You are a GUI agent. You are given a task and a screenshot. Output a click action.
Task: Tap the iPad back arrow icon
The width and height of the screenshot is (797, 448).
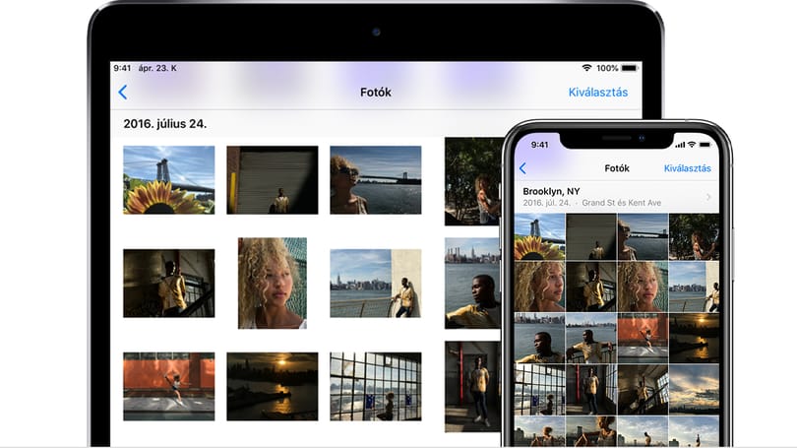point(122,92)
